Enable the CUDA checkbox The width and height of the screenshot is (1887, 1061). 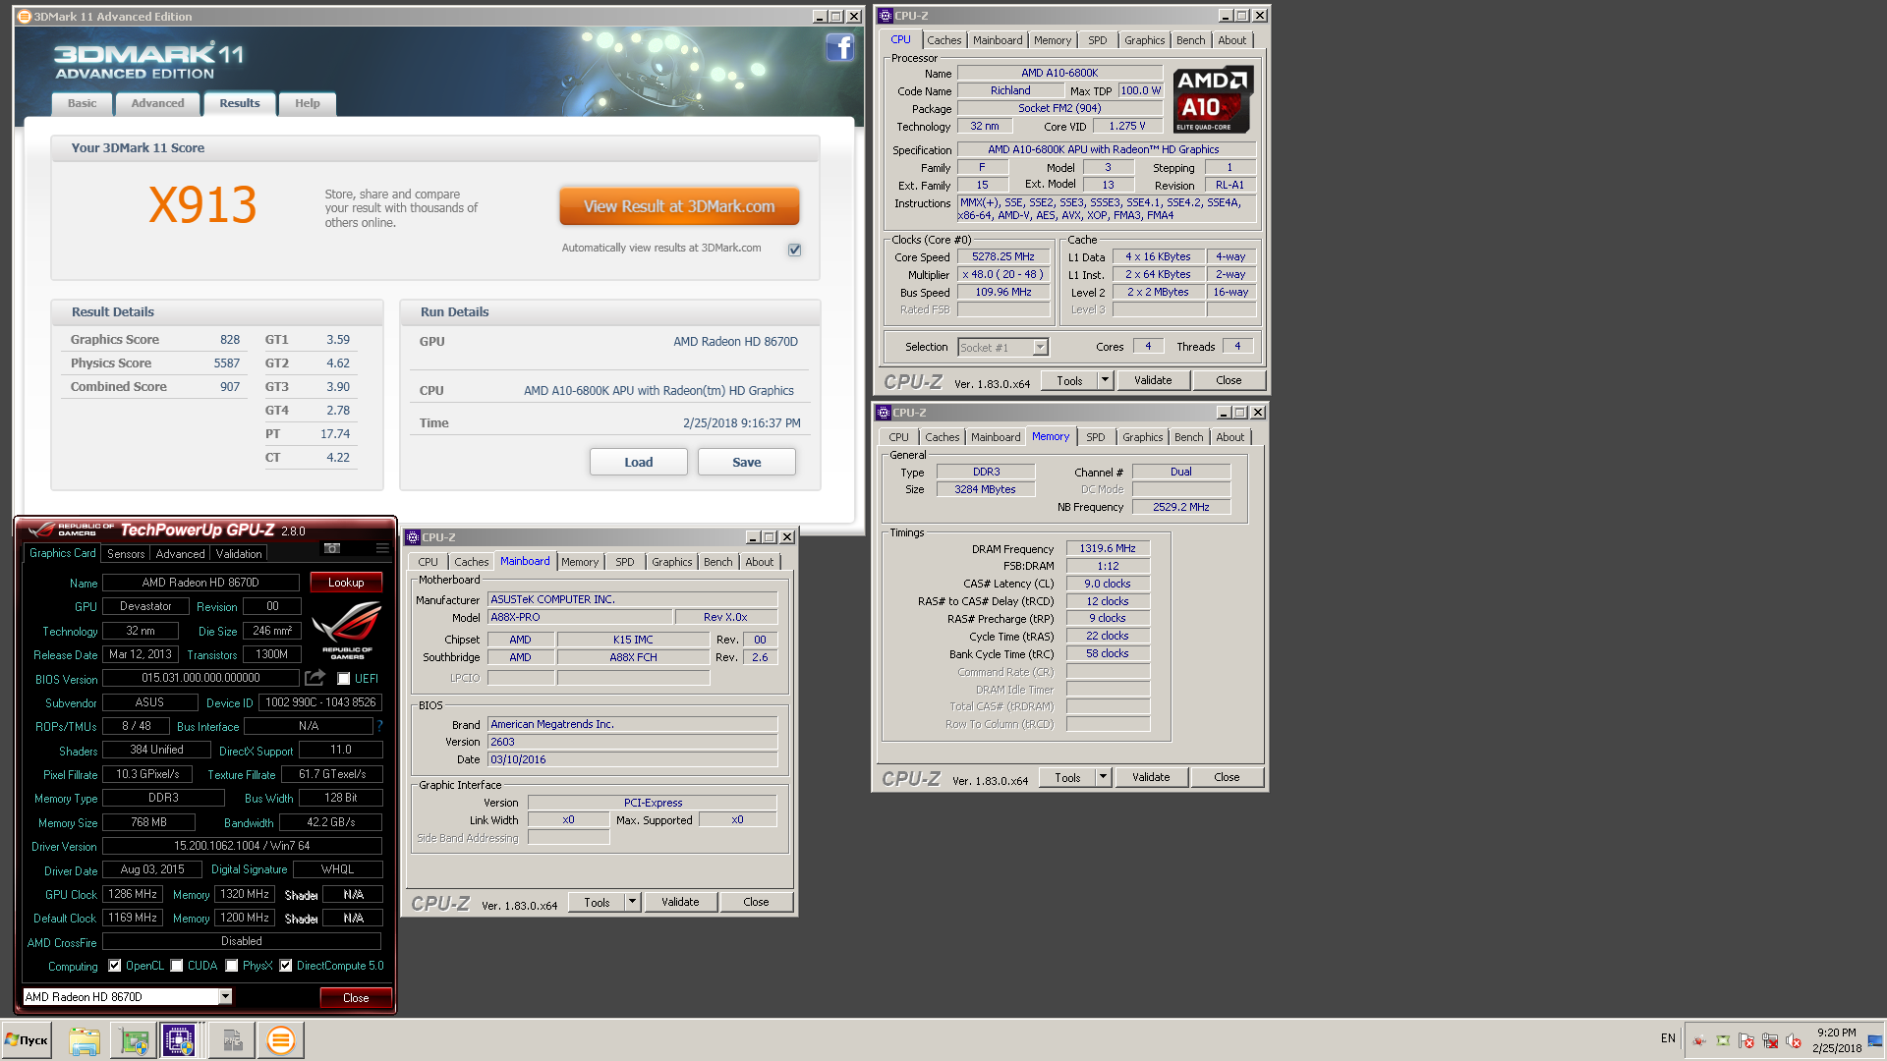click(177, 966)
